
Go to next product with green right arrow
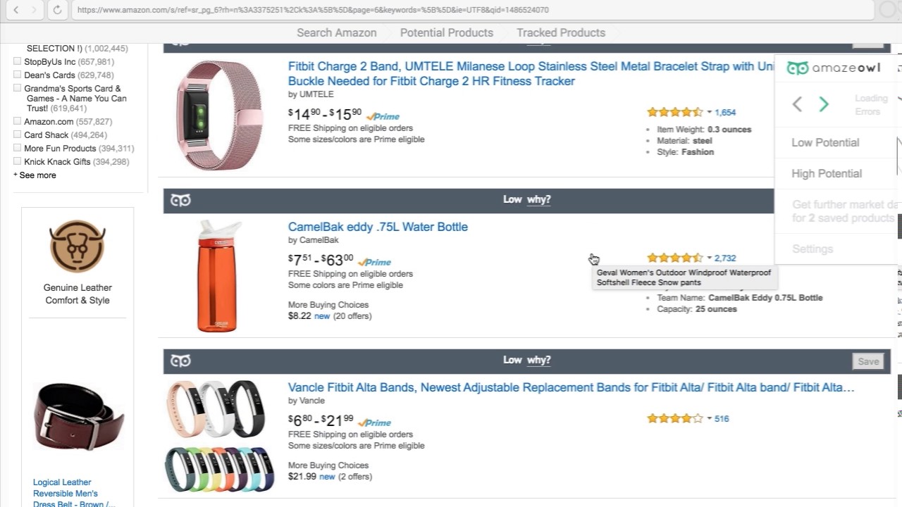(x=824, y=104)
